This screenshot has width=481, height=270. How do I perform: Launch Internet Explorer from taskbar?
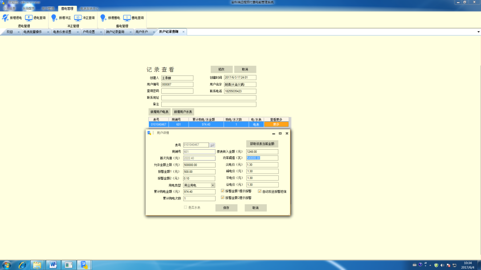point(22,265)
